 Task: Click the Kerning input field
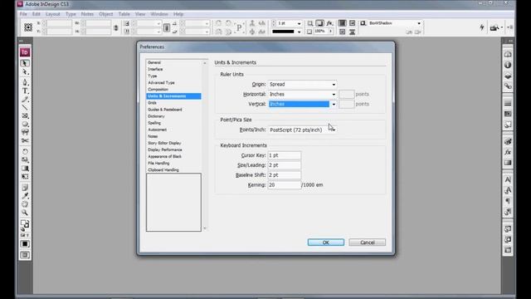click(x=284, y=185)
